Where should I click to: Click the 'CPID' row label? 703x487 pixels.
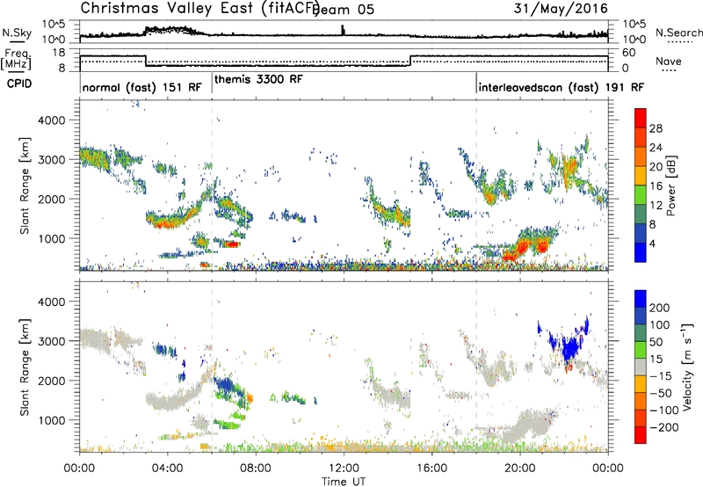point(19,84)
